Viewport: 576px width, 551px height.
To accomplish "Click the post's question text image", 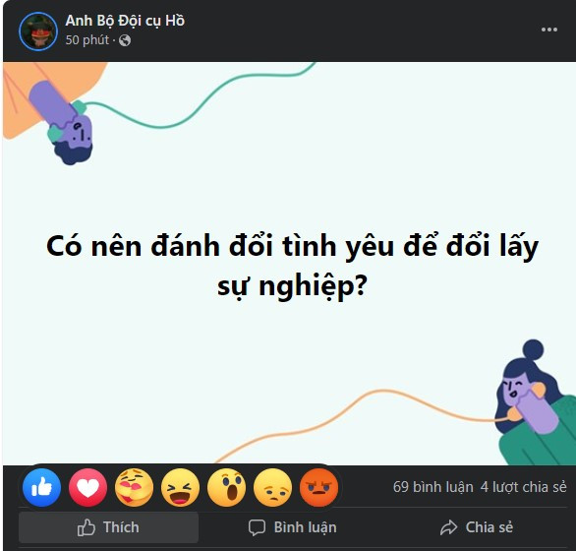I will (289, 264).
